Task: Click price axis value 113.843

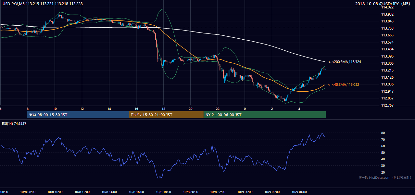Action: click(x=387, y=21)
